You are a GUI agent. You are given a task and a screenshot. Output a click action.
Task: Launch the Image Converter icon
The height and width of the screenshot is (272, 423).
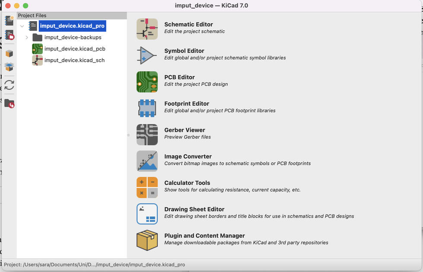tap(147, 161)
